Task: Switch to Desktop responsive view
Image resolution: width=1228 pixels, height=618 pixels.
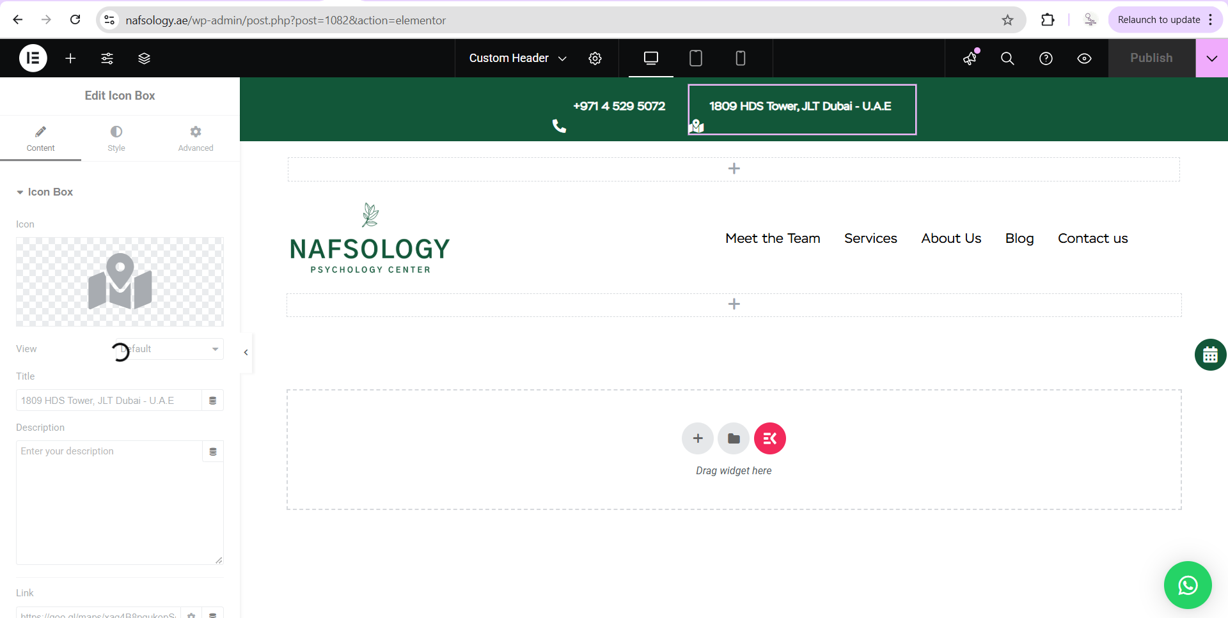Action: tap(651, 58)
